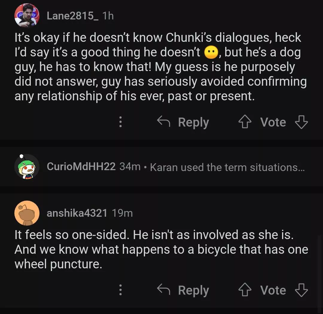Reply to Lane2815_'s comment
The height and width of the screenshot is (314, 323).
(x=193, y=122)
